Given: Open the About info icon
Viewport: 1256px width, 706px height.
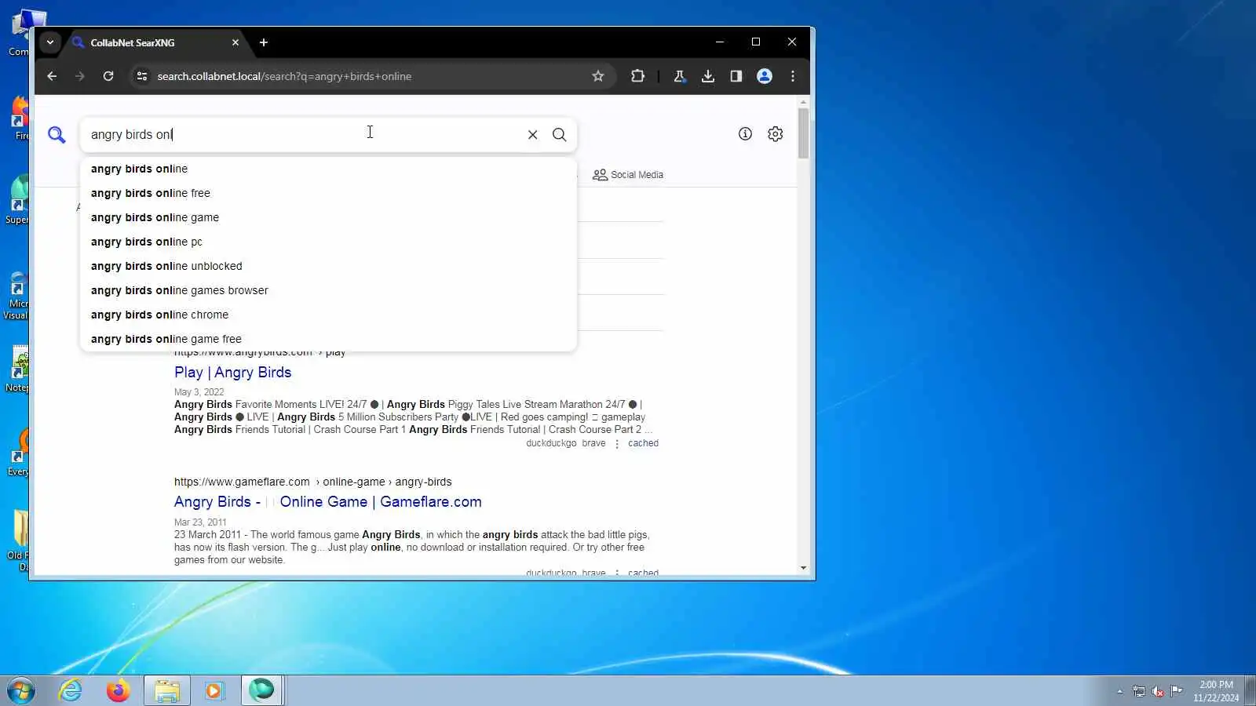Looking at the screenshot, I should [745, 134].
